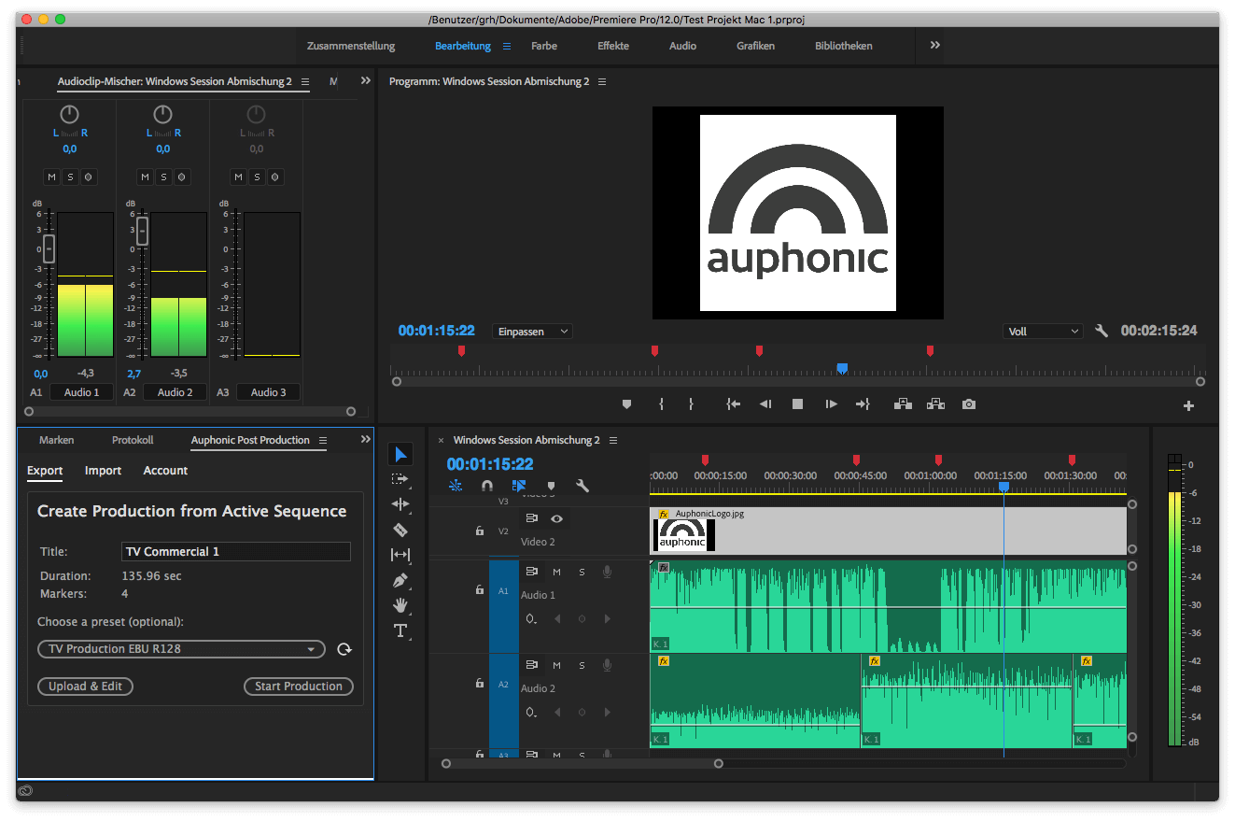Click the Export Frame camera icon
1235x821 pixels.
coord(968,403)
